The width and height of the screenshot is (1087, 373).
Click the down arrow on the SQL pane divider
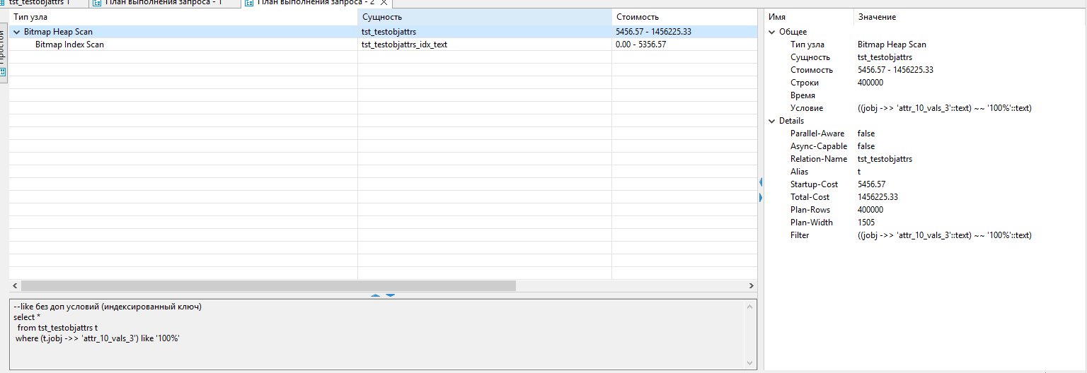click(390, 295)
